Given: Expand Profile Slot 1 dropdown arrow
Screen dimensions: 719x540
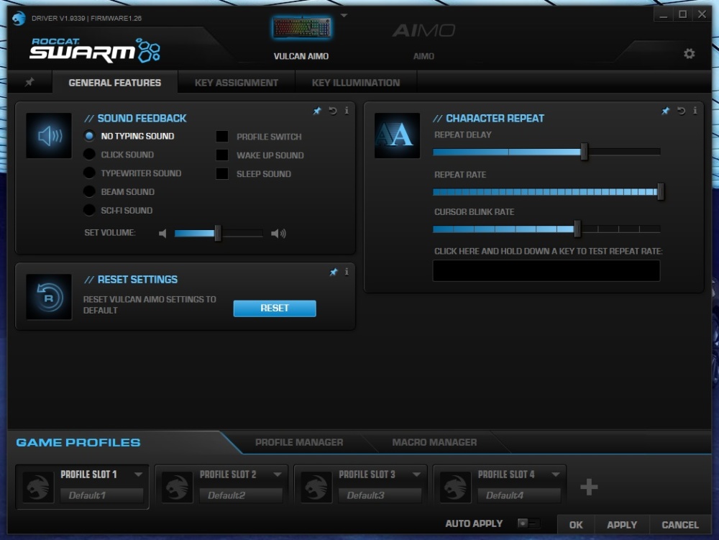Looking at the screenshot, I should coord(138,475).
